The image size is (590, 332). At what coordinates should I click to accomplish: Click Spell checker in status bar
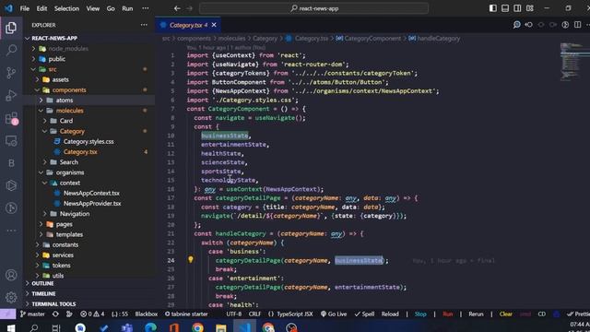(x=364, y=314)
